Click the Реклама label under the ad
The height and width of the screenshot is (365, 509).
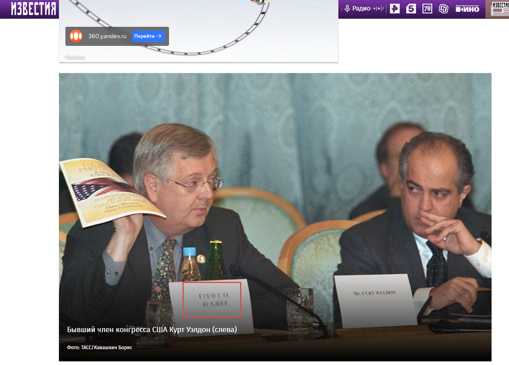click(x=75, y=58)
